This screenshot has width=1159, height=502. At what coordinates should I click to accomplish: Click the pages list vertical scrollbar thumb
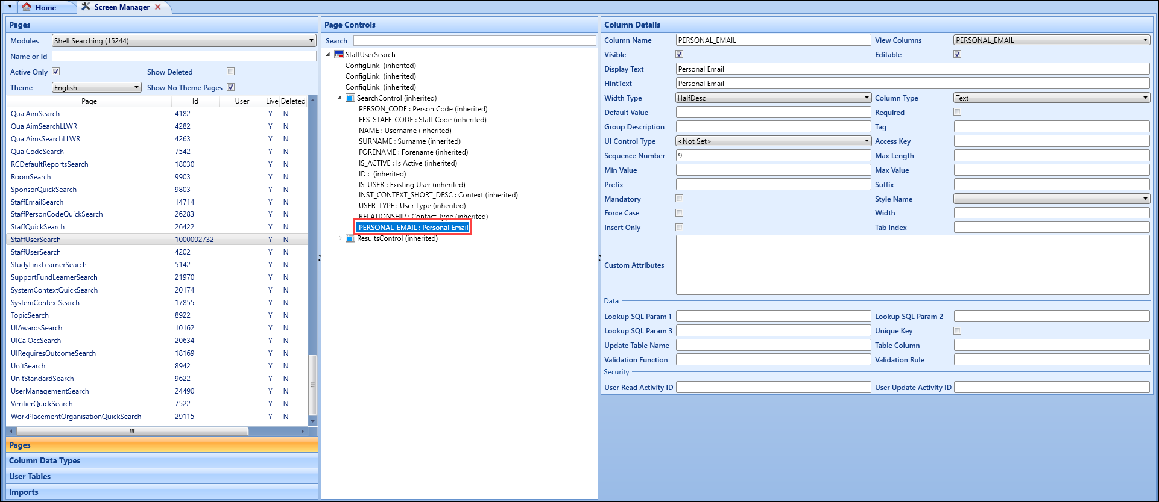tap(312, 385)
